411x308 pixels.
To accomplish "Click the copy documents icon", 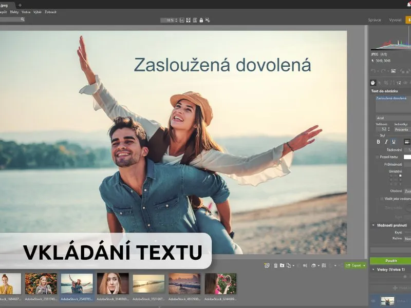I will (x=289, y=265).
